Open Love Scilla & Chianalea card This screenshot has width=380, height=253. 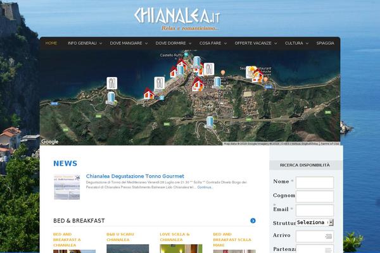[175, 237]
